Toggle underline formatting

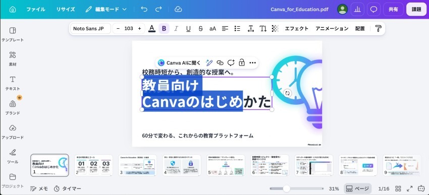point(188,28)
